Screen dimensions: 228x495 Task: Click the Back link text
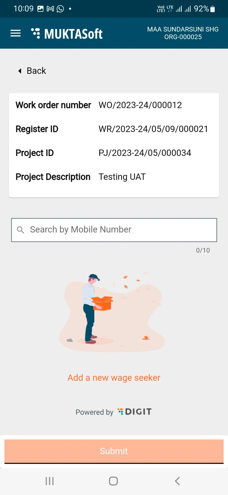click(36, 71)
